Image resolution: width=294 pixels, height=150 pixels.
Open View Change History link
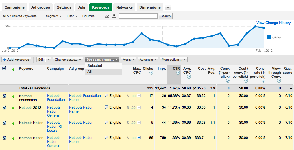273,23
